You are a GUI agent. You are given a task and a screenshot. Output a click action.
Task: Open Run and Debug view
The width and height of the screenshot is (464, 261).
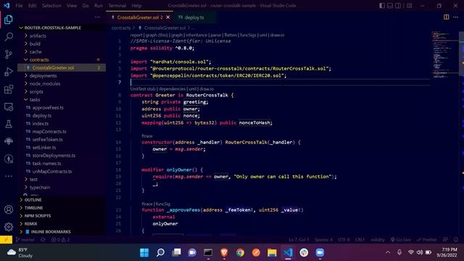pos(9,72)
